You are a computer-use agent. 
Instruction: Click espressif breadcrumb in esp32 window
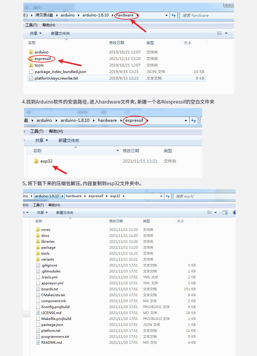click(96, 196)
